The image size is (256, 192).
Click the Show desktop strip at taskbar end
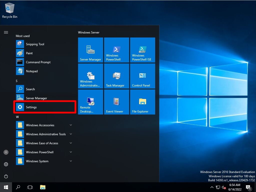tap(255, 187)
